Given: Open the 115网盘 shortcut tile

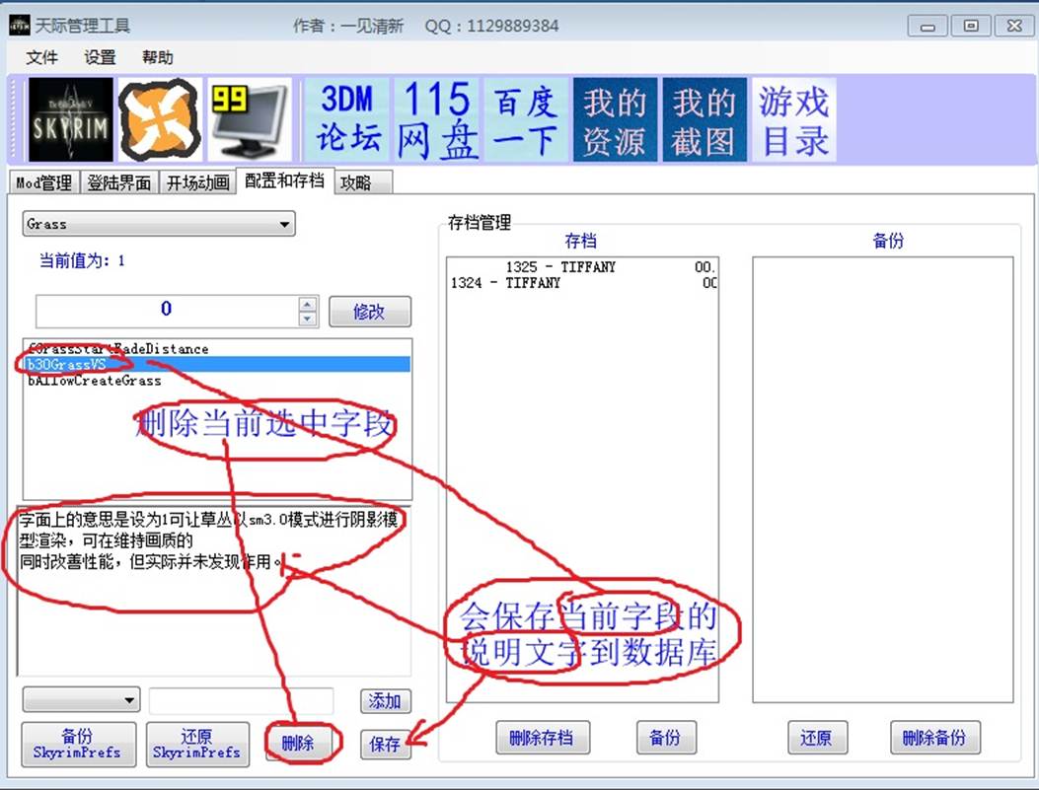Looking at the screenshot, I should tap(437, 120).
